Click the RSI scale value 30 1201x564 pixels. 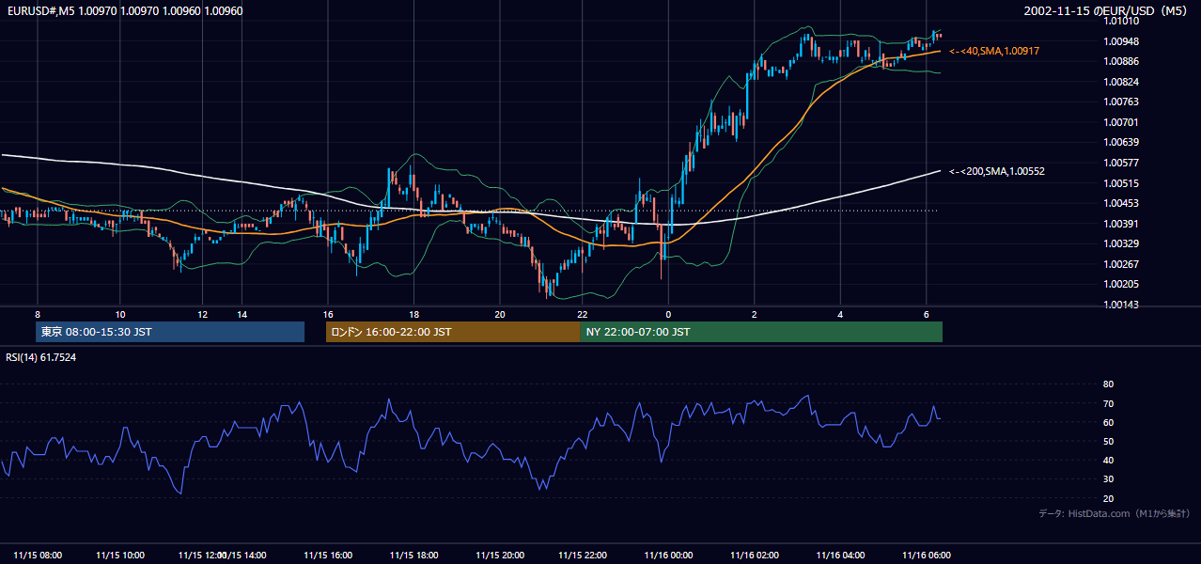point(1109,478)
